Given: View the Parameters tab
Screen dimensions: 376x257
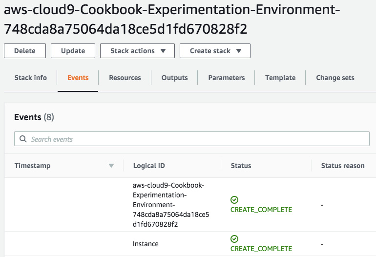Looking at the screenshot, I should 227,78.
